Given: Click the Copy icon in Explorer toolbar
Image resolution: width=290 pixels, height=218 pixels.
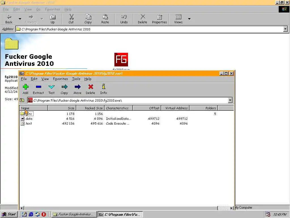Looking at the screenshot, I should (88, 19).
